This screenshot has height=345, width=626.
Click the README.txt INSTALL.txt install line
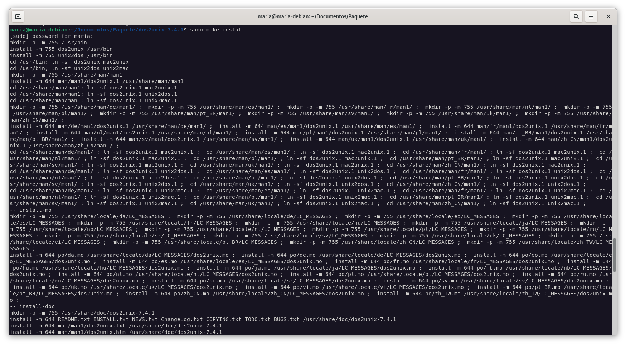coord(203,319)
